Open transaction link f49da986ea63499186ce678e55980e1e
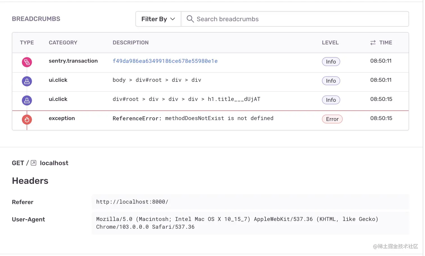The width and height of the screenshot is (425, 256). click(x=165, y=61)
